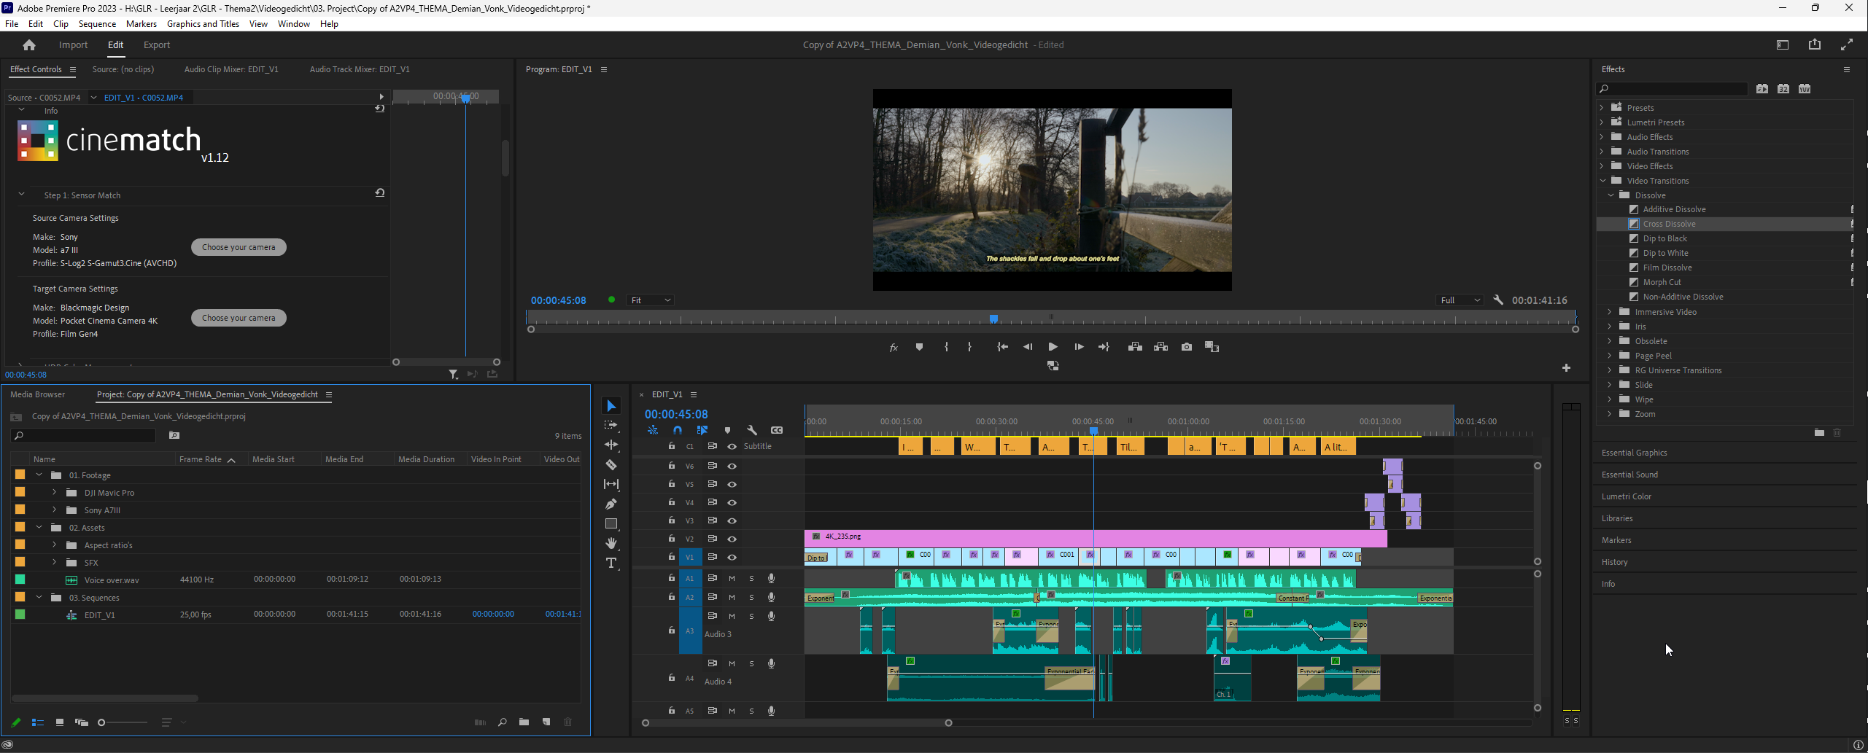Open timeline display settings wrench
Screen dimensions: 1868x753
click(752, 430)
